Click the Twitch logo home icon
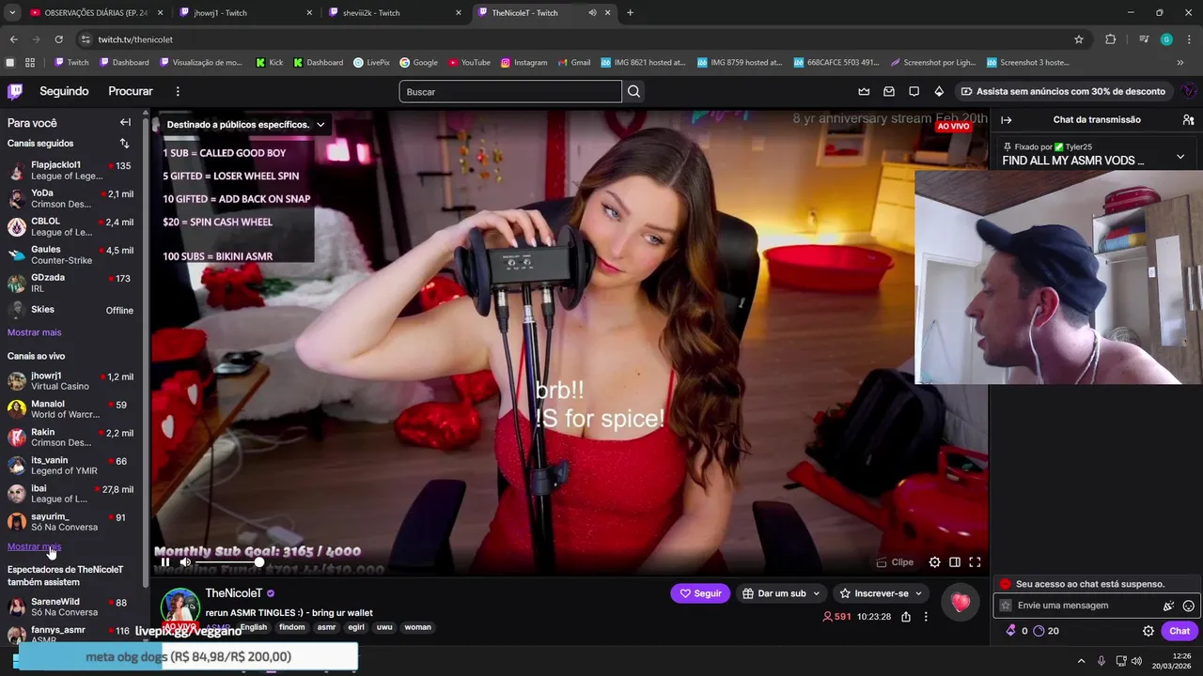This screenshot has height=676, width=1203. (15, 91)
